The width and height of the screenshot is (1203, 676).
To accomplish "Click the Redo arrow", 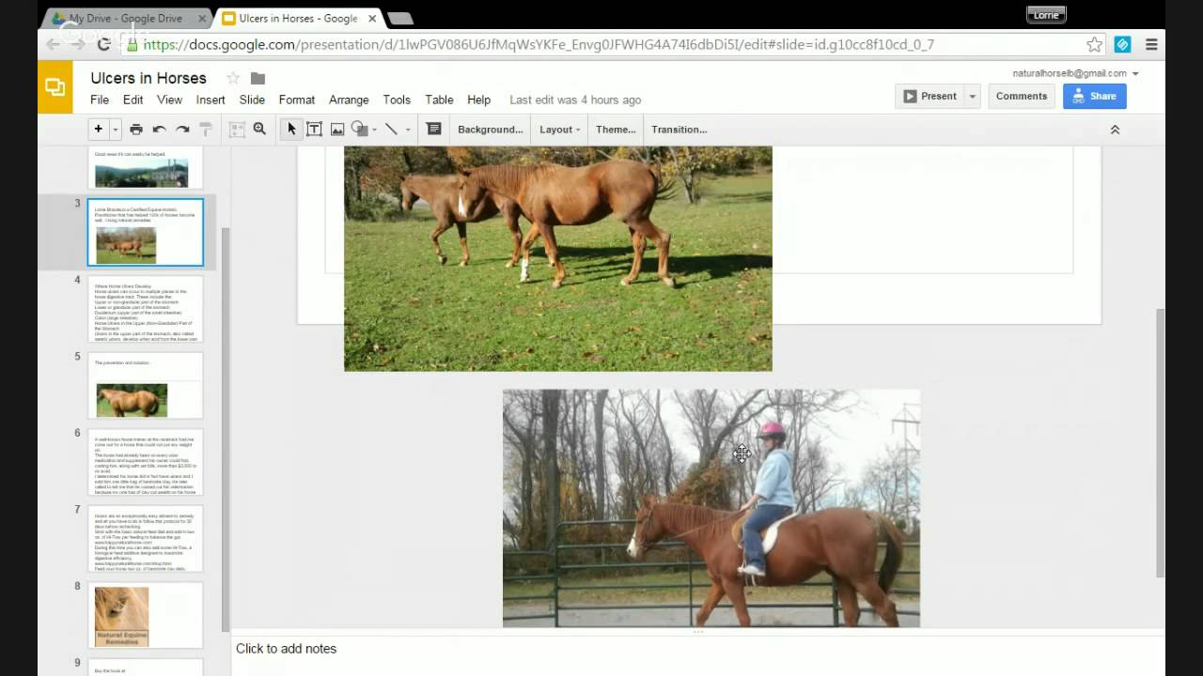I will tap(182, 130).
